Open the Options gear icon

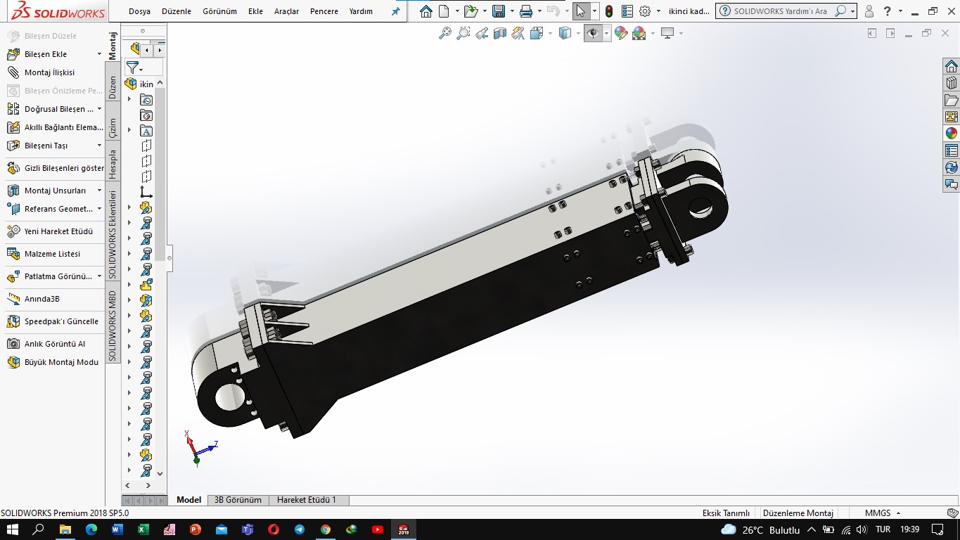(645, 11)
